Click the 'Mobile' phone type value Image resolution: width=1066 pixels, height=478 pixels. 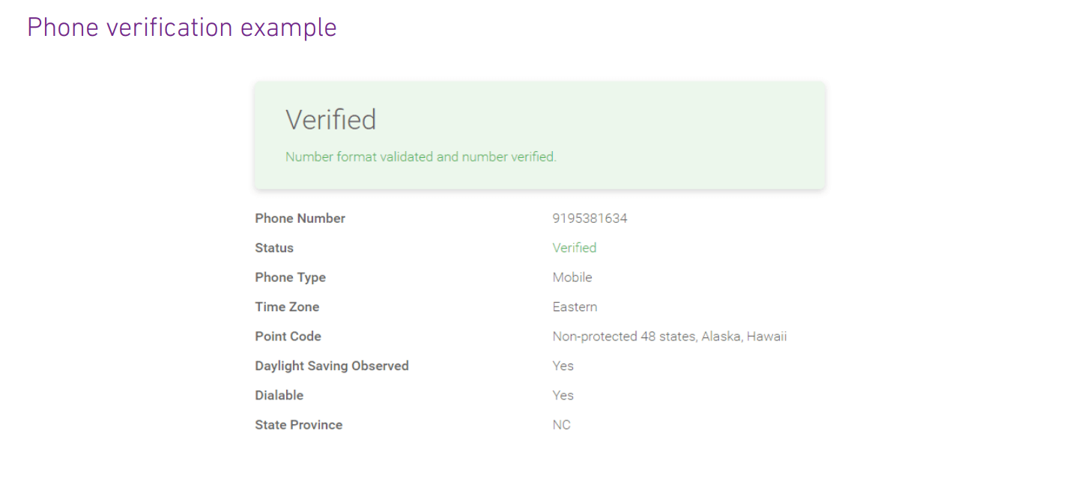click(572, 278)
